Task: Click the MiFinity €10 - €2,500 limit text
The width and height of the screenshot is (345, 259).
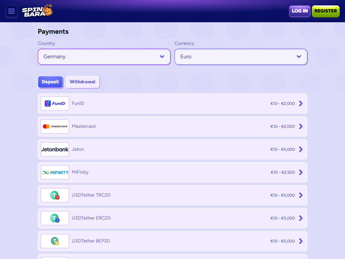Action: coord(283,172)
